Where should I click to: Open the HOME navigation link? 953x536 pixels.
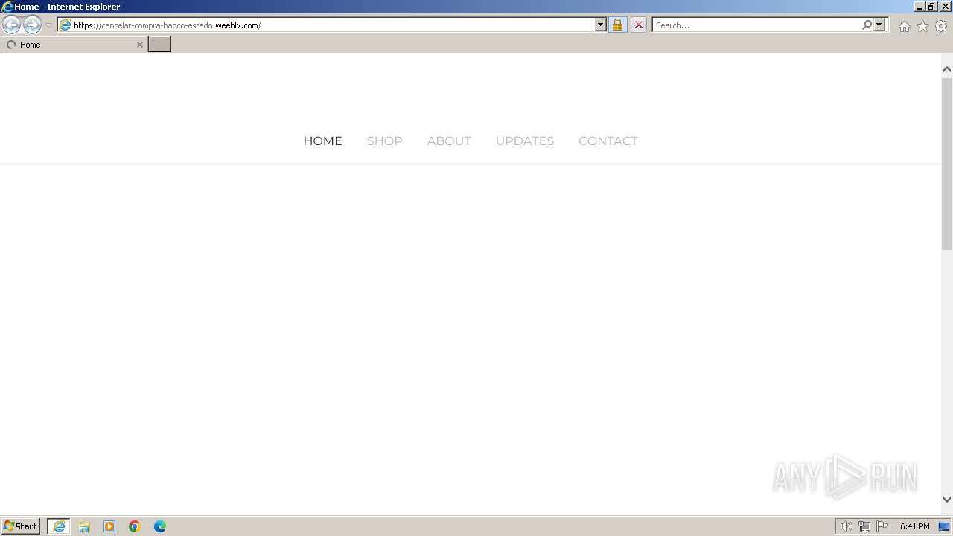(x=322, y=141)
